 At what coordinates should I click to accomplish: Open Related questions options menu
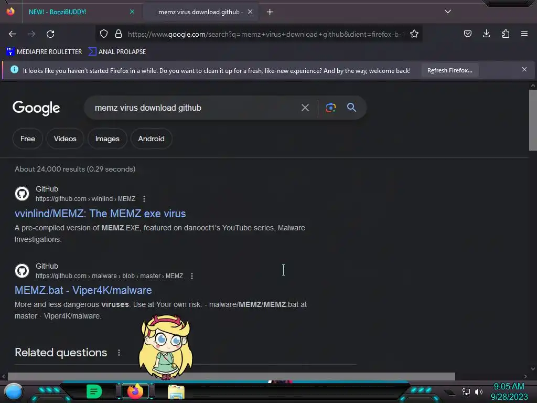click(x=119, y=353)
